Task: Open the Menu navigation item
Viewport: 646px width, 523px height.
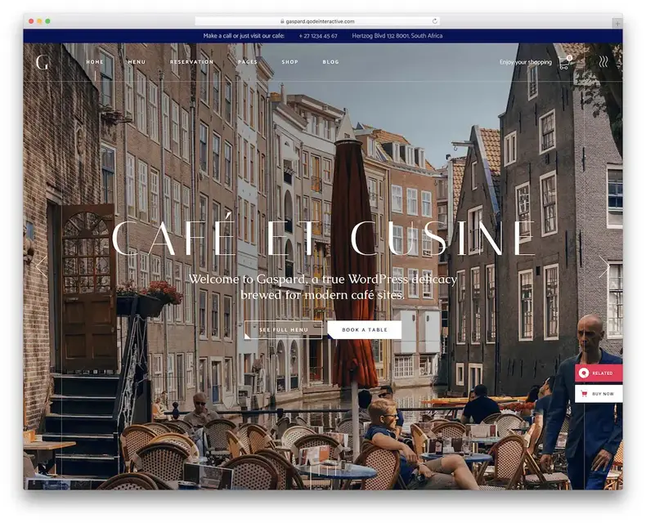Action: click(x=137, y=62)
